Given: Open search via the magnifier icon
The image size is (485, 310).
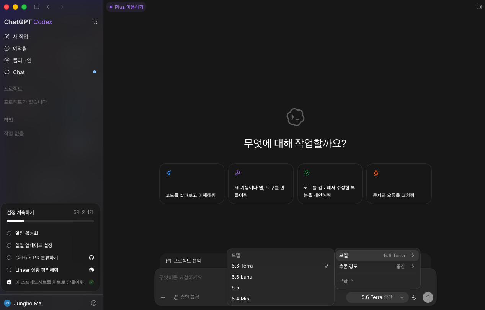Looking at the screenshot, I should click(x=95, y=22).
